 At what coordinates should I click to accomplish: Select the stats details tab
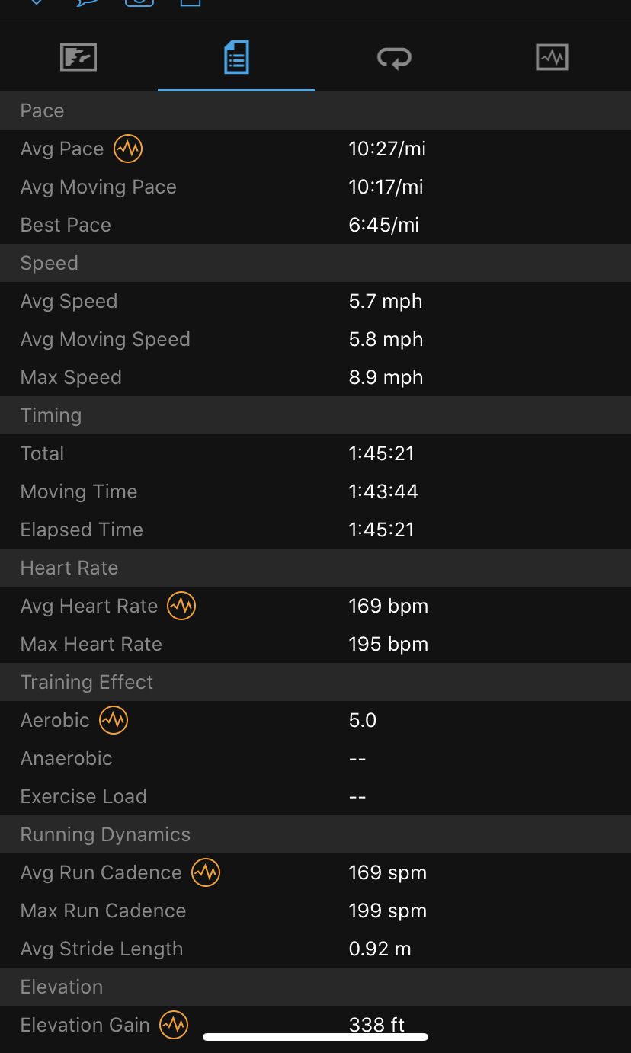(x=236, y=58)
